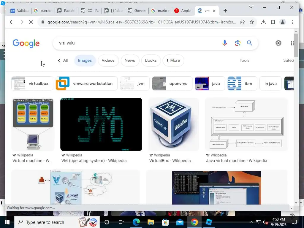This screenshot has width=304, height=228.
Task: Refine search with openvms chip
Action: point(172,83)
